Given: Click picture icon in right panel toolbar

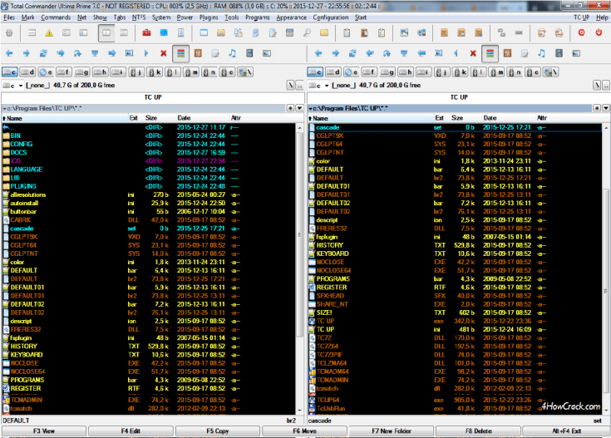Looking at the screenshot, I should [576, 53].
